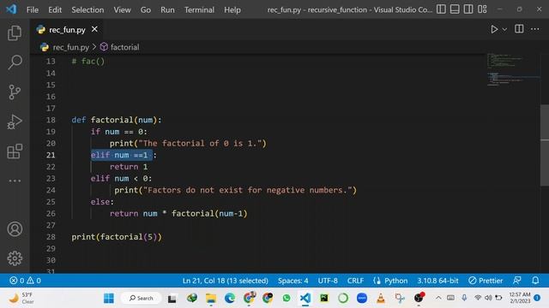Open VLC media player from taskbar
This screenshot has height=308, width=549.
point(381,299)
